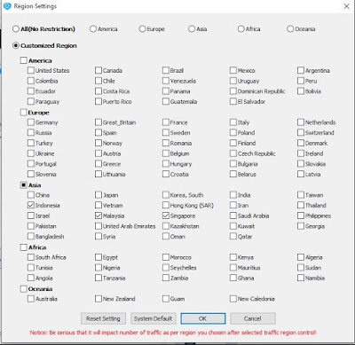Select the Customized Region radio button

(x=16, y=45)
